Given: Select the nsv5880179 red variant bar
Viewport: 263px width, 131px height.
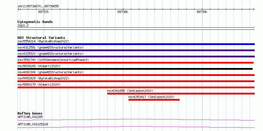Looking at the screenshot, I should pyautogui.click(x=136, y=87).
